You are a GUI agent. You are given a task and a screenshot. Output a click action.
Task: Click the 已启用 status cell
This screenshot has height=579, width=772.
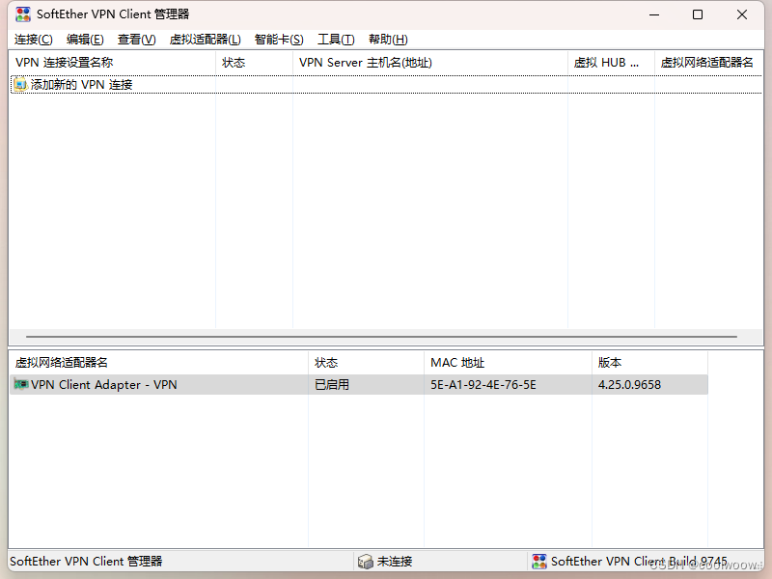point(332,384)
